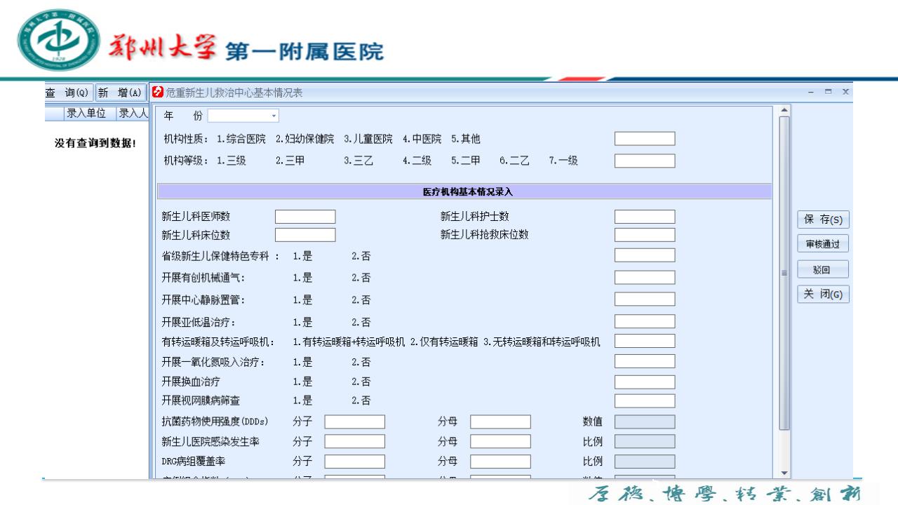
Task: Click the 4.中医院 option text
Action: 422,139
